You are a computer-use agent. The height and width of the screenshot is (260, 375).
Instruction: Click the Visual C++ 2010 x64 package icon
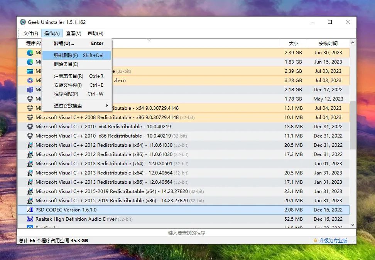(30, 127)
